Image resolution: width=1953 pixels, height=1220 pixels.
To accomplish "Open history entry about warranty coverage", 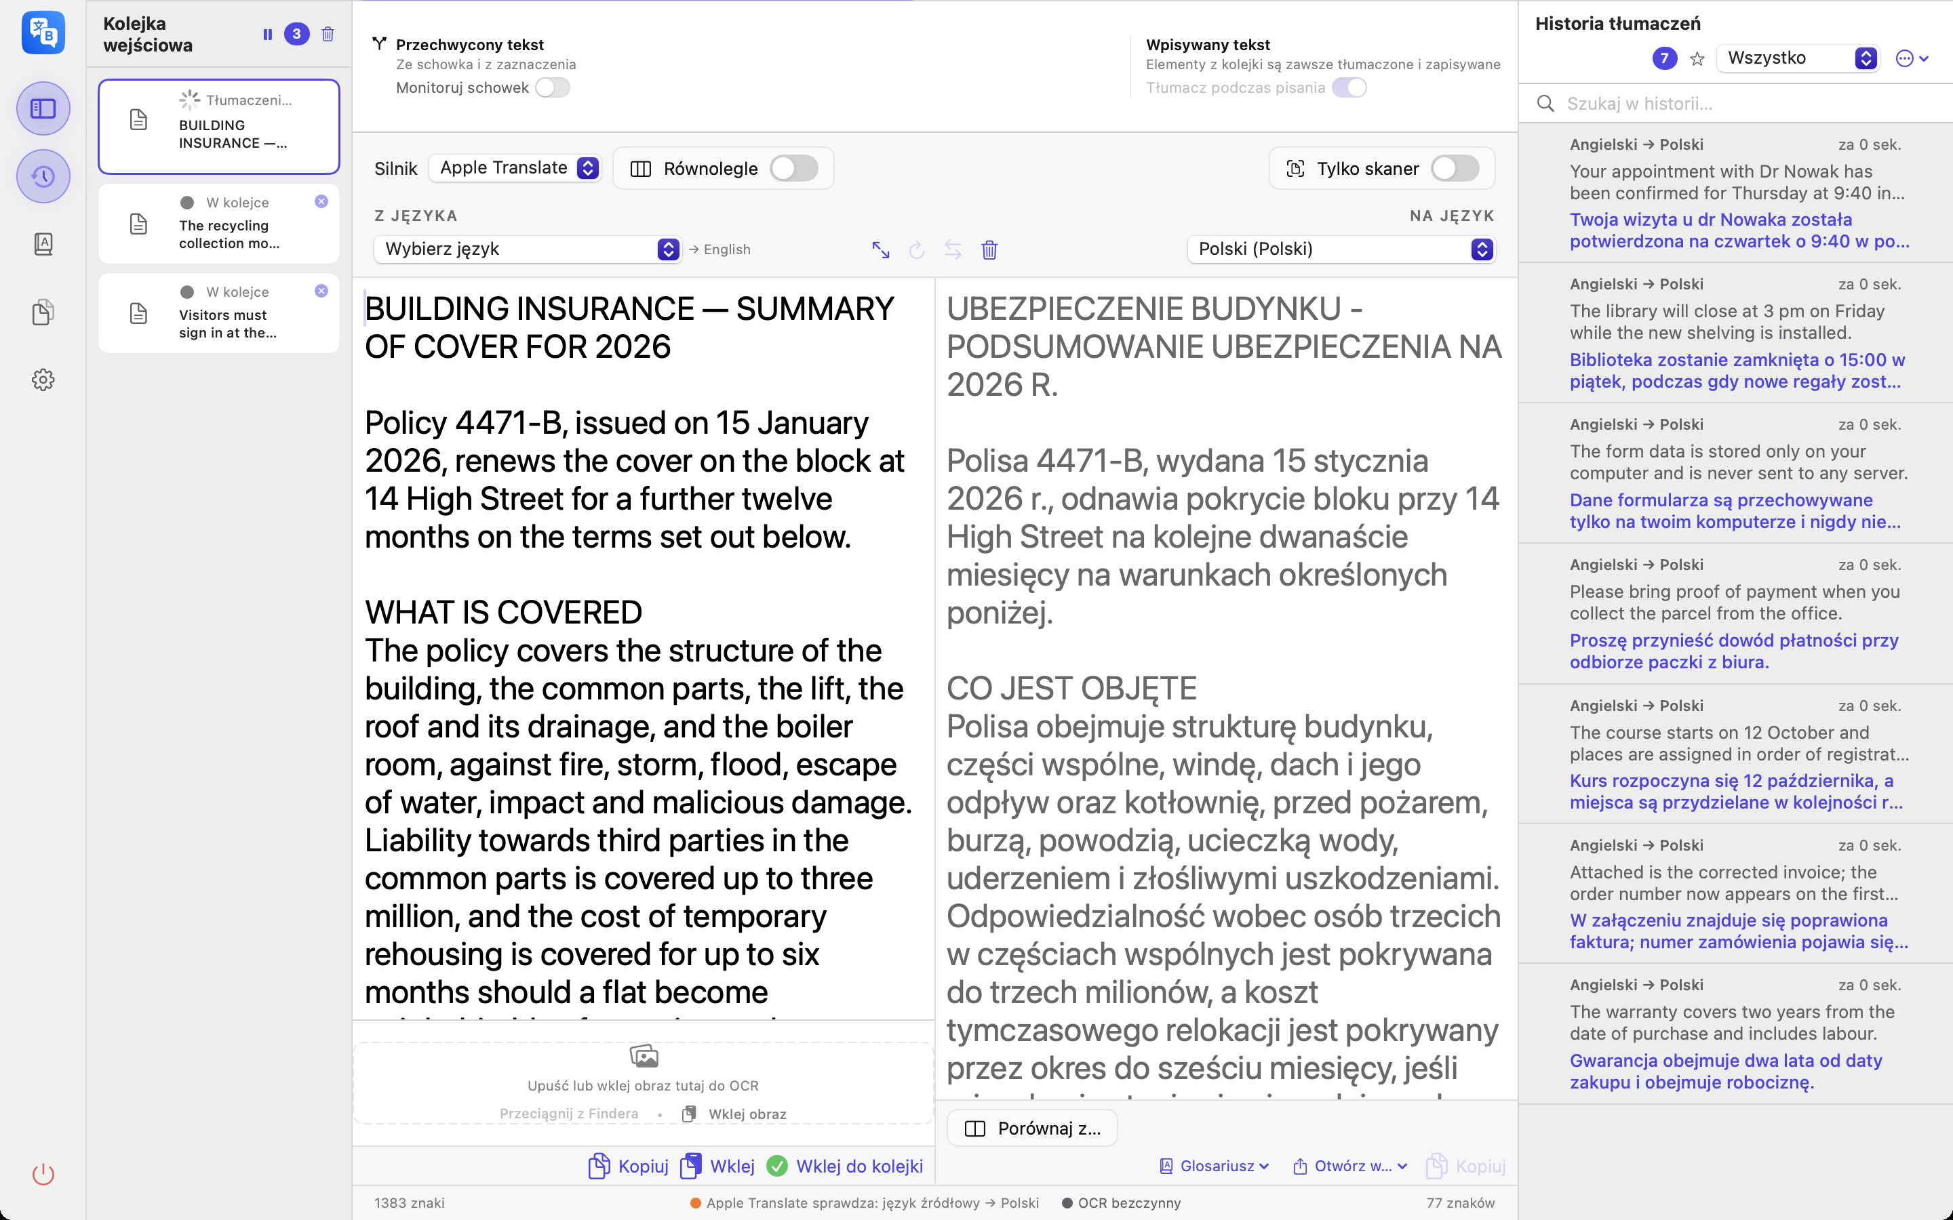I will (x=1735, y=1034).
